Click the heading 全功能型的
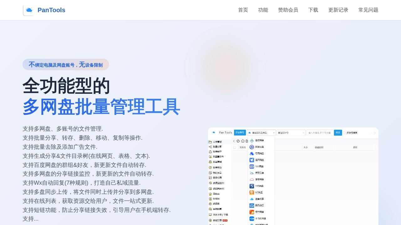This screenshot has width=401, height=225. (66, 86)
